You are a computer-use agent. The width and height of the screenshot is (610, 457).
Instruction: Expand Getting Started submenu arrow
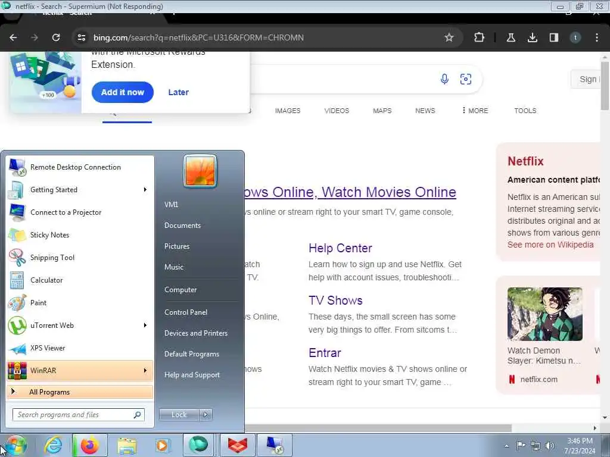pos(145,190)
